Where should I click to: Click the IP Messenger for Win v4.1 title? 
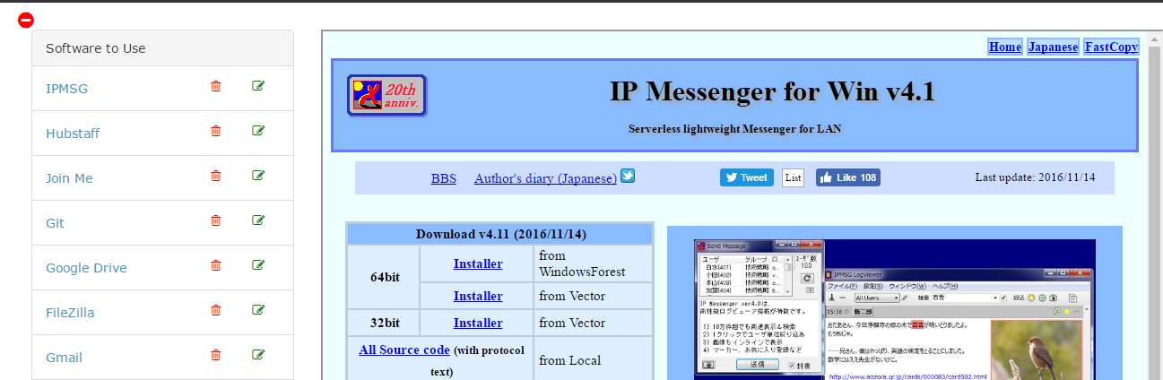click(x=772, y=91)
